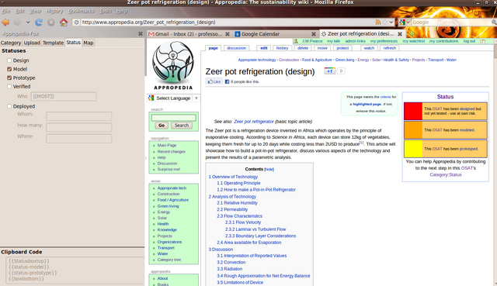Screen dimensions: 497x286
Task: Click the Appropedia logo image
Action: [173, 65]
